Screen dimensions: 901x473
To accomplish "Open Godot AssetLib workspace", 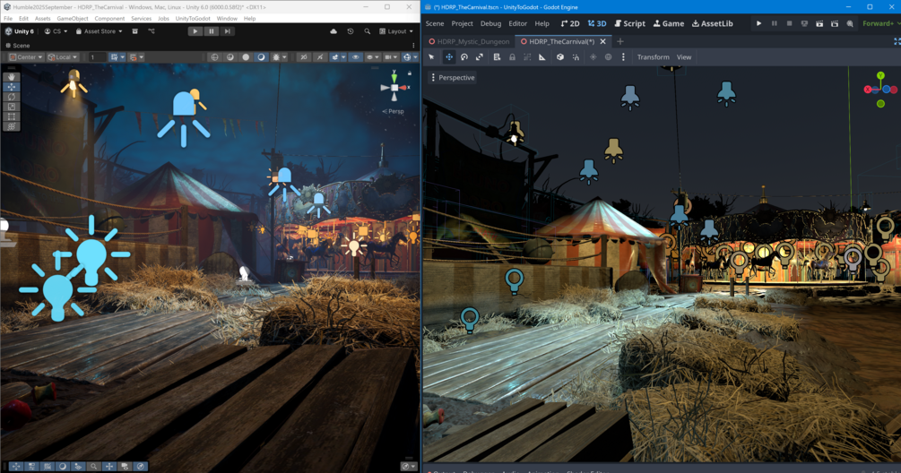I will (713, 23).
